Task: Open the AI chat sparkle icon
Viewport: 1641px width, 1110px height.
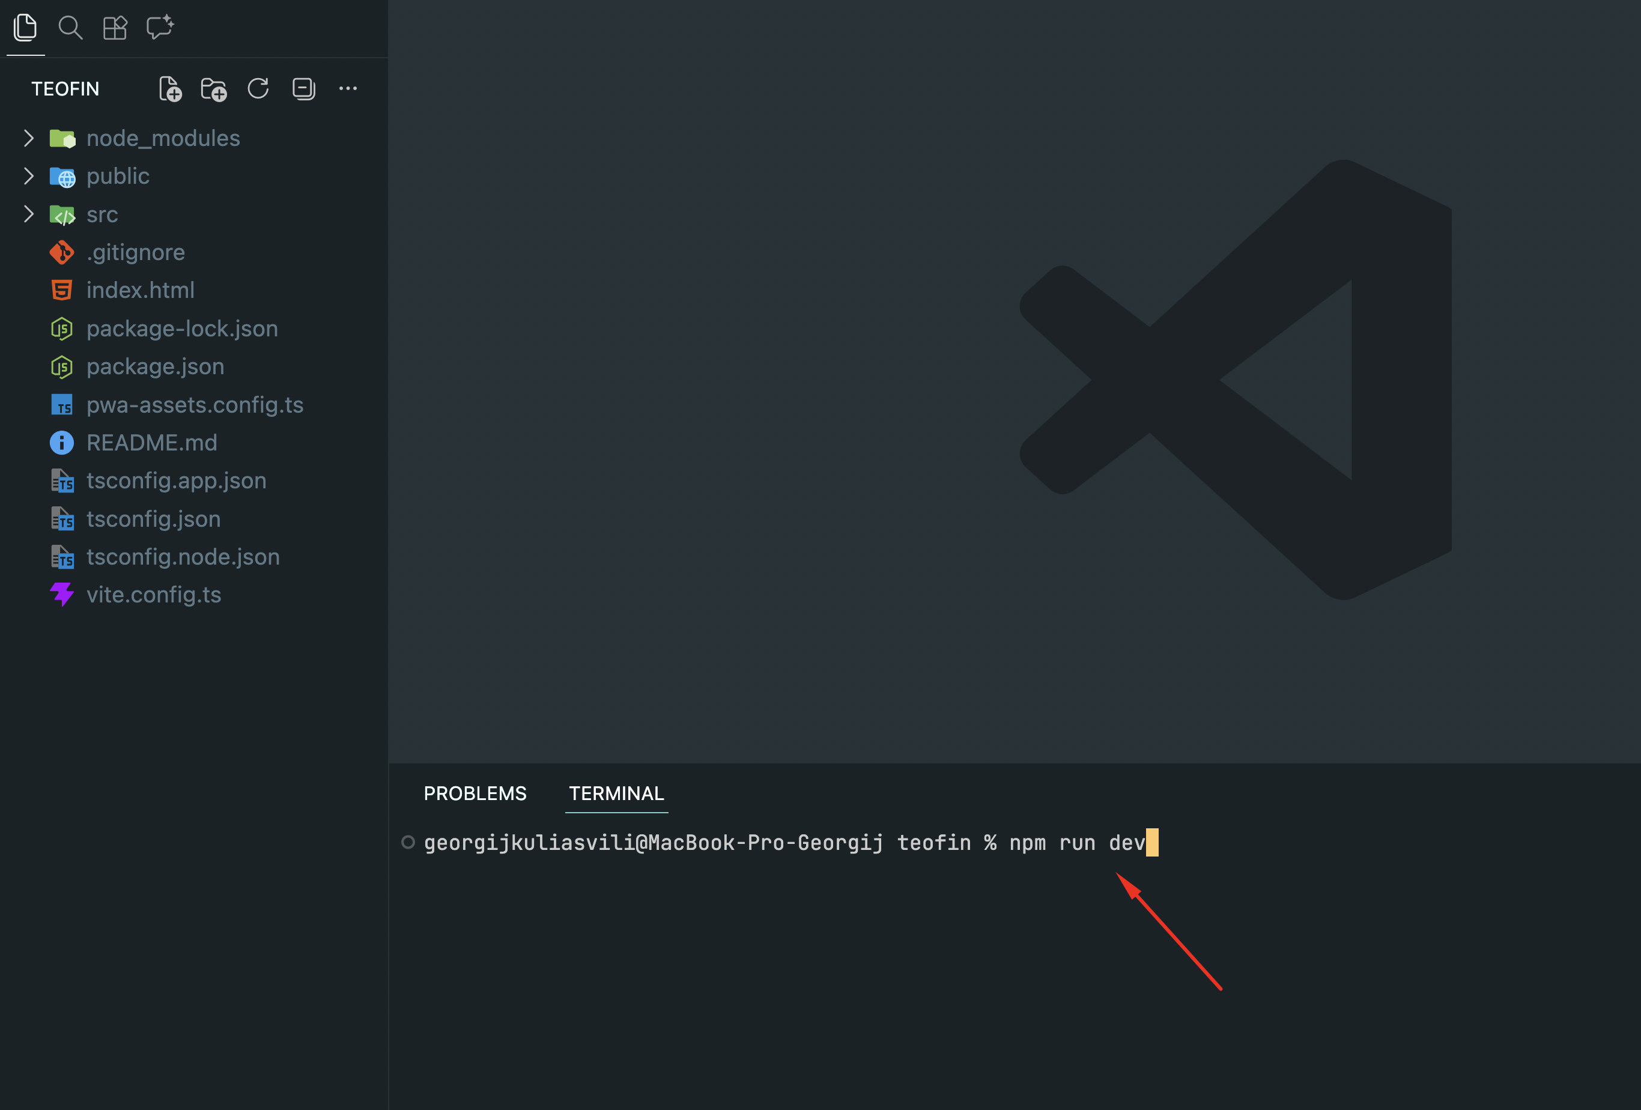Action: pos(160,28)
